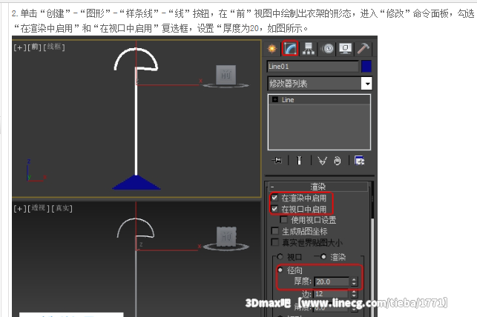The image size is (477, 317).
Task: Open the 修改器列表 dropdown
Action: [366, 84]
